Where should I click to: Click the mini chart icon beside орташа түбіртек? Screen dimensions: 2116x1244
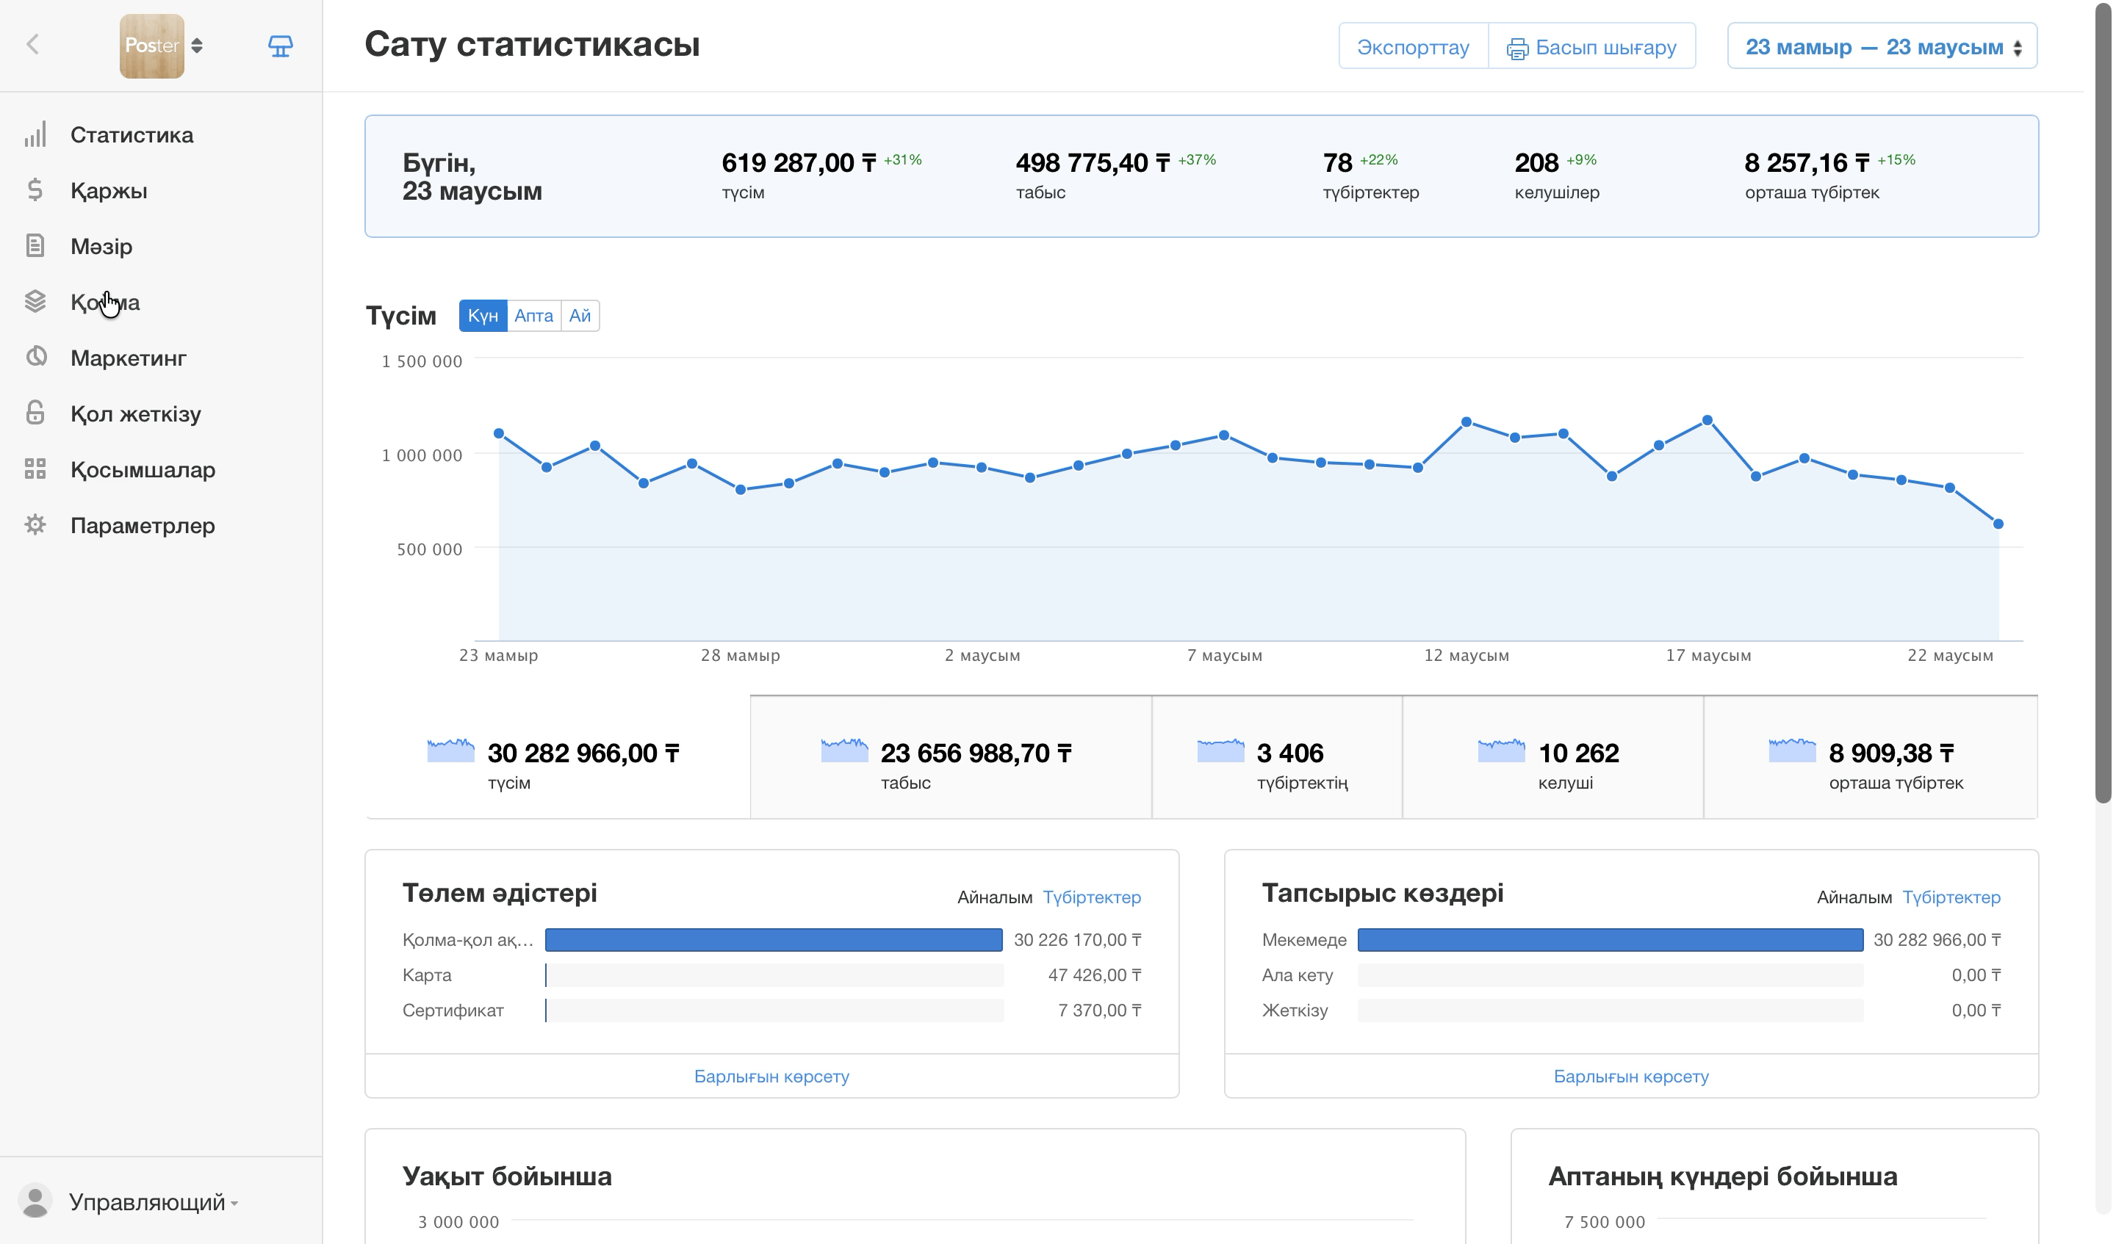[x=1793, y=750]
